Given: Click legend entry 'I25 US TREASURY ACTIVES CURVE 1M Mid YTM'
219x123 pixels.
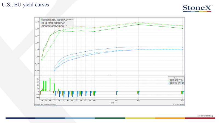Looking at the screenshot, I should [54, 21].
